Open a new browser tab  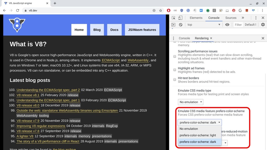coord(55,3)
